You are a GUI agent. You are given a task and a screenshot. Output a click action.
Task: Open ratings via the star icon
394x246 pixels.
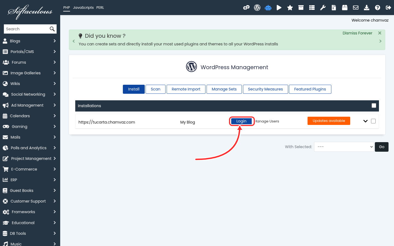290,8
